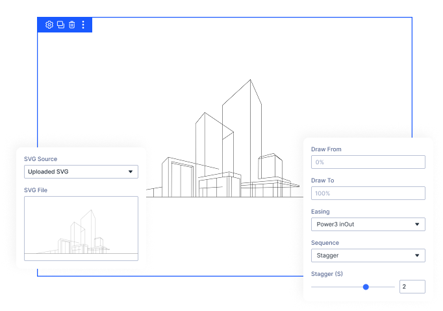Click the Draw To label
Image resolution: width=443 pixels, height=311 pixels.
(323, 180)
